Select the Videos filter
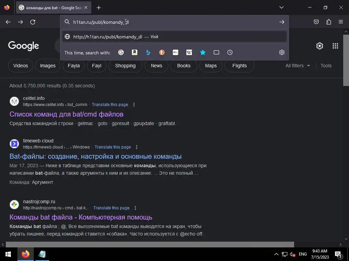Image resolution: width=349 pixels, height=261 pixels. pos(20,66)
